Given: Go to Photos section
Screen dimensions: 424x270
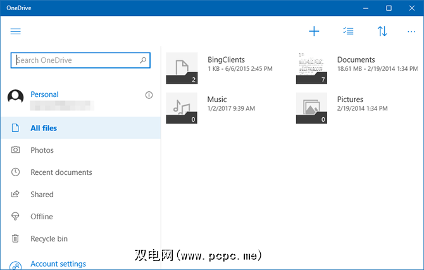Looking at the screenshot, I should coord(42,150).
